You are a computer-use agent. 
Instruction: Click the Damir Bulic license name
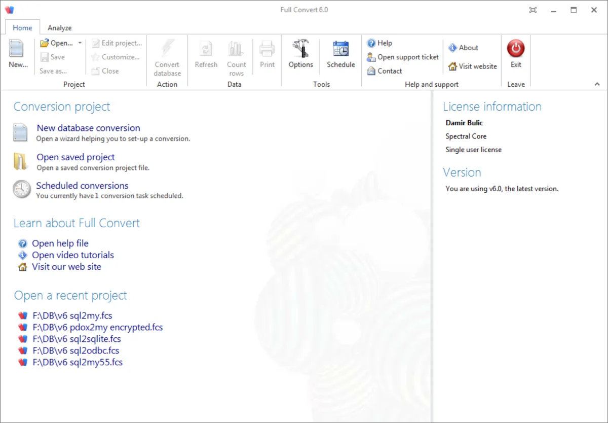click(x=464, y=123)
